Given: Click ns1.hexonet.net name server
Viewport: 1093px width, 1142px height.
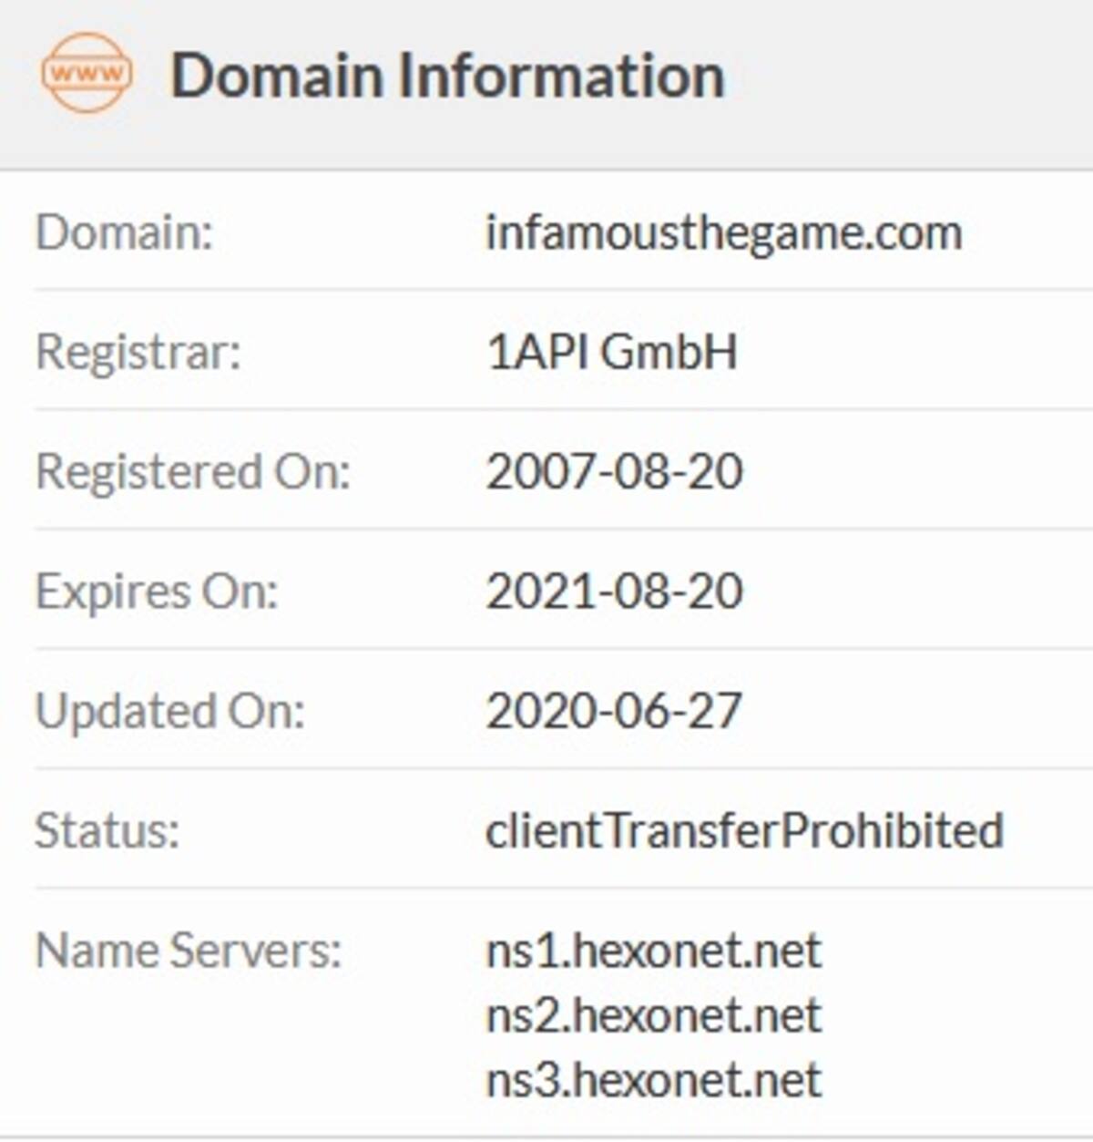Looking at the screenshot, I should [654, 951].
